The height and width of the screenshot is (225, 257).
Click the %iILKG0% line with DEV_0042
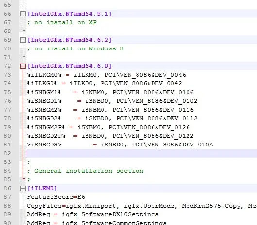tap(104, 83)
